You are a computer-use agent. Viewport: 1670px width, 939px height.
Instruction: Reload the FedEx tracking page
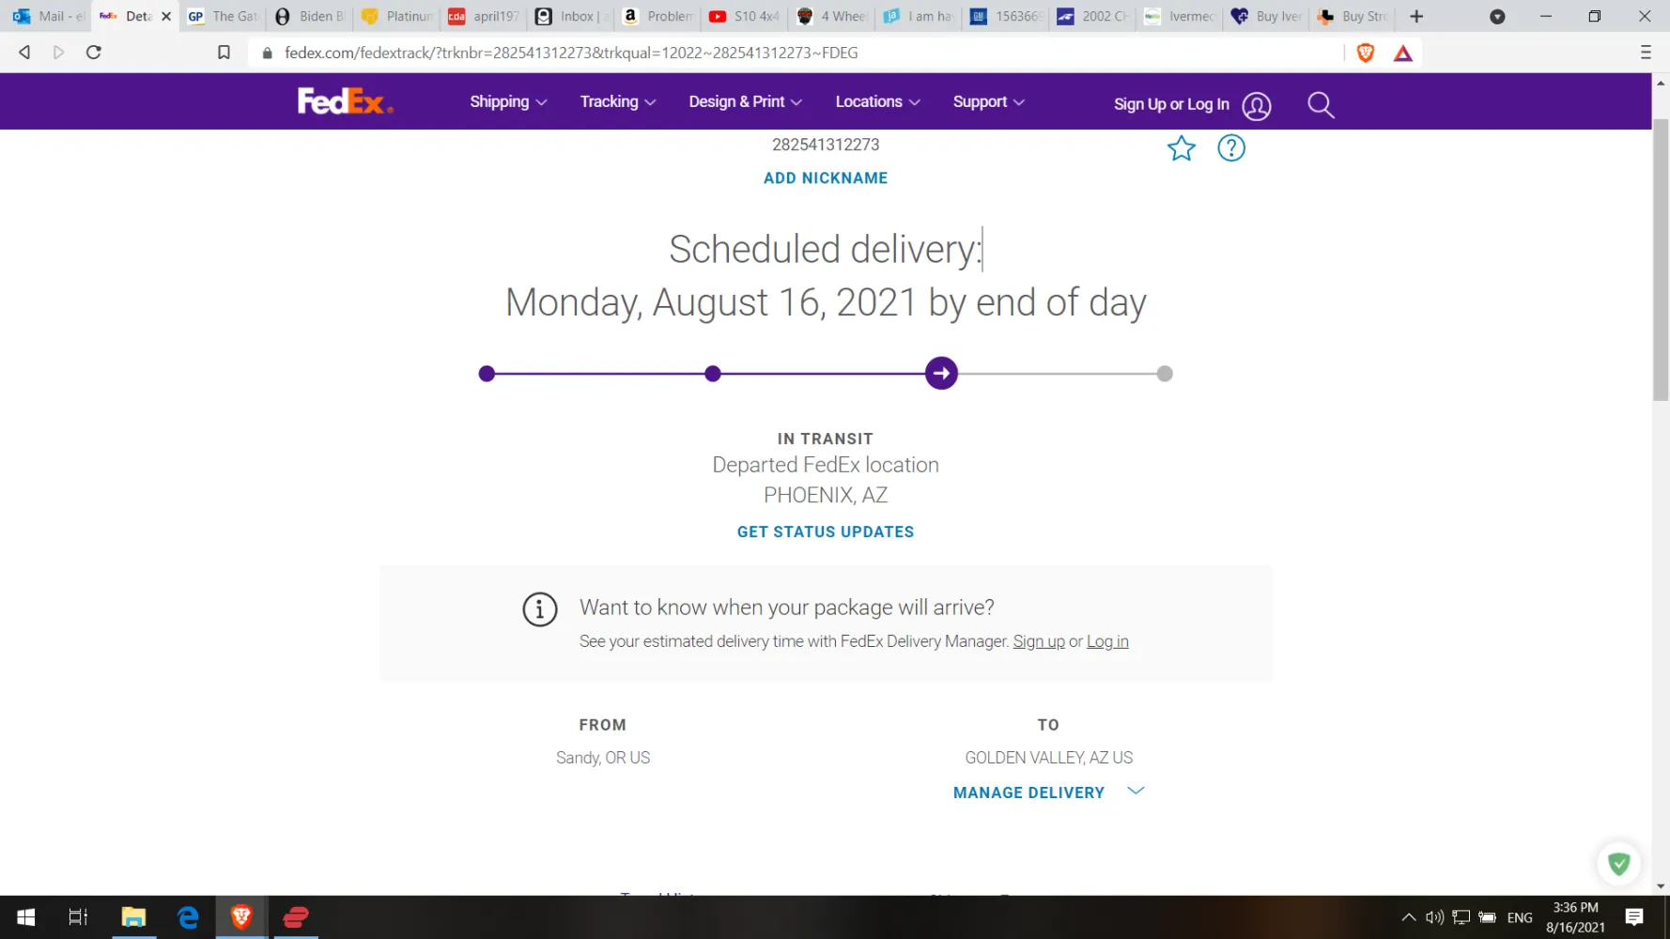pos(93,53)
